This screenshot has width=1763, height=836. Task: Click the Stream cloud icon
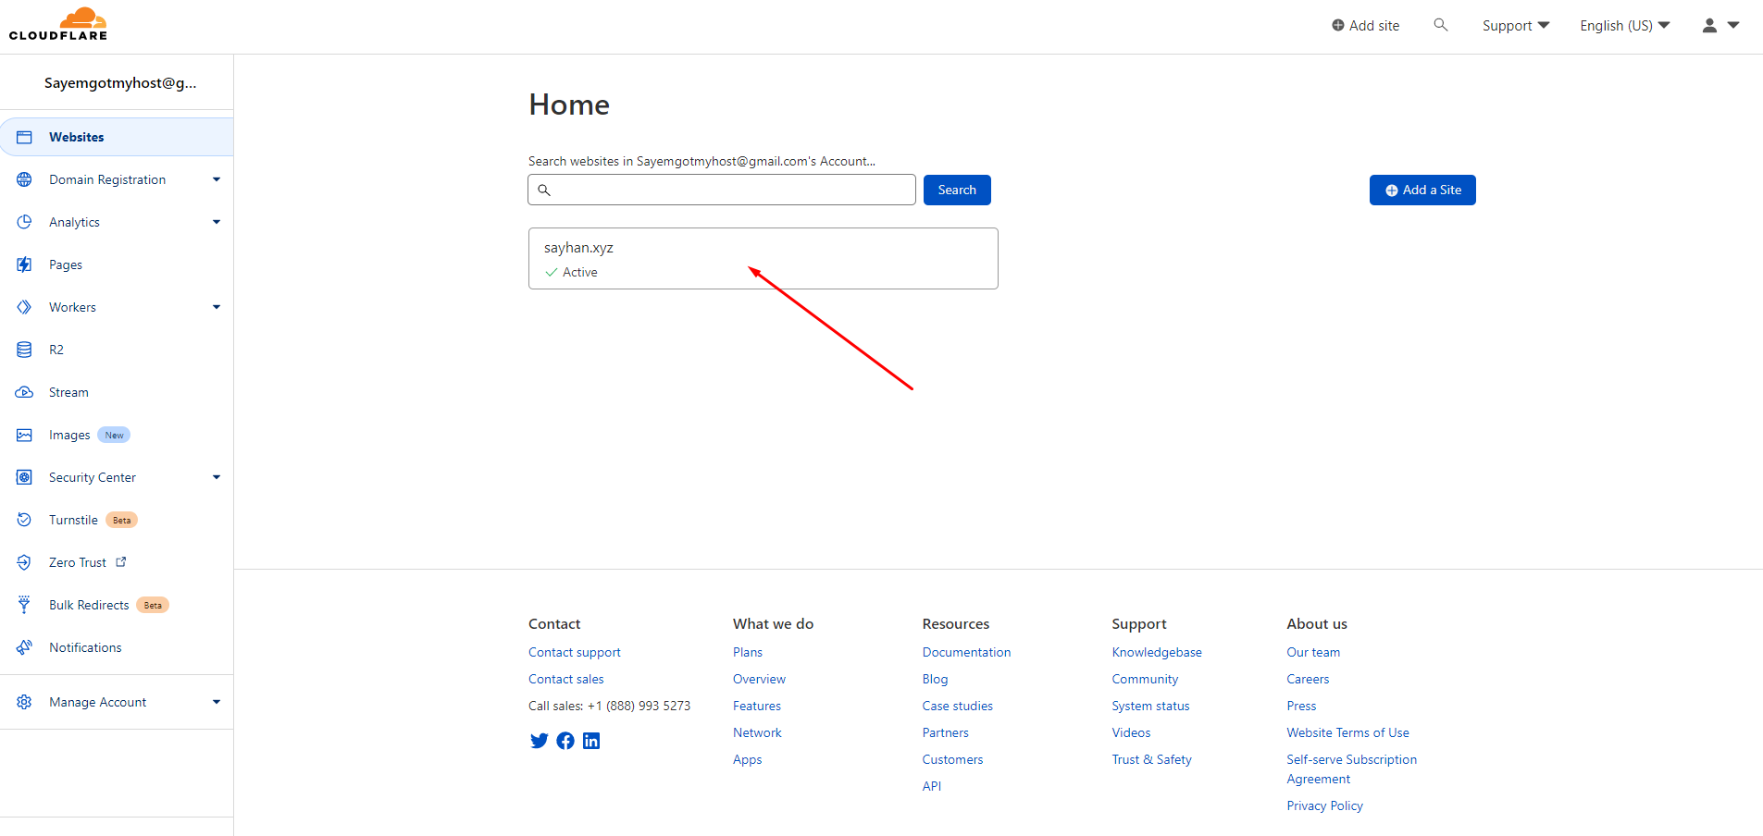click(x=25, y=392)
